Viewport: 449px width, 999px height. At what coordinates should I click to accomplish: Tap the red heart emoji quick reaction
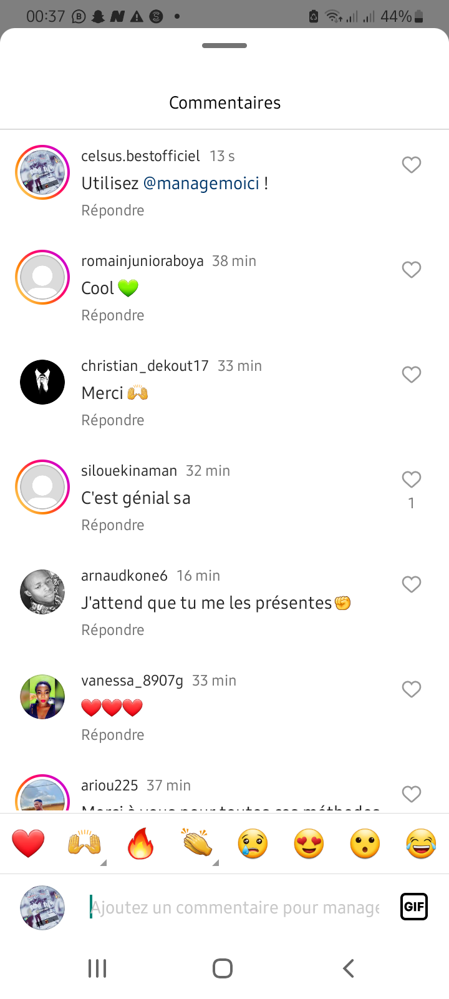pos(28,844)
